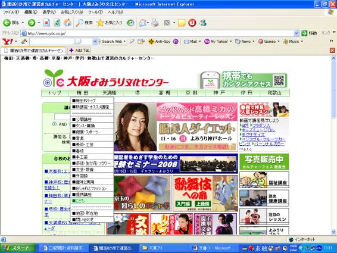Image resolution: width=337 pixels, height=253 pixels.
Task: Expand the Yahoo search box dropdown
Action: click(95, 41)
